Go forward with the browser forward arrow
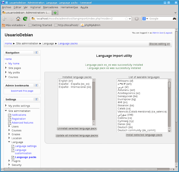The image size is (179, 172). point(11,19)
